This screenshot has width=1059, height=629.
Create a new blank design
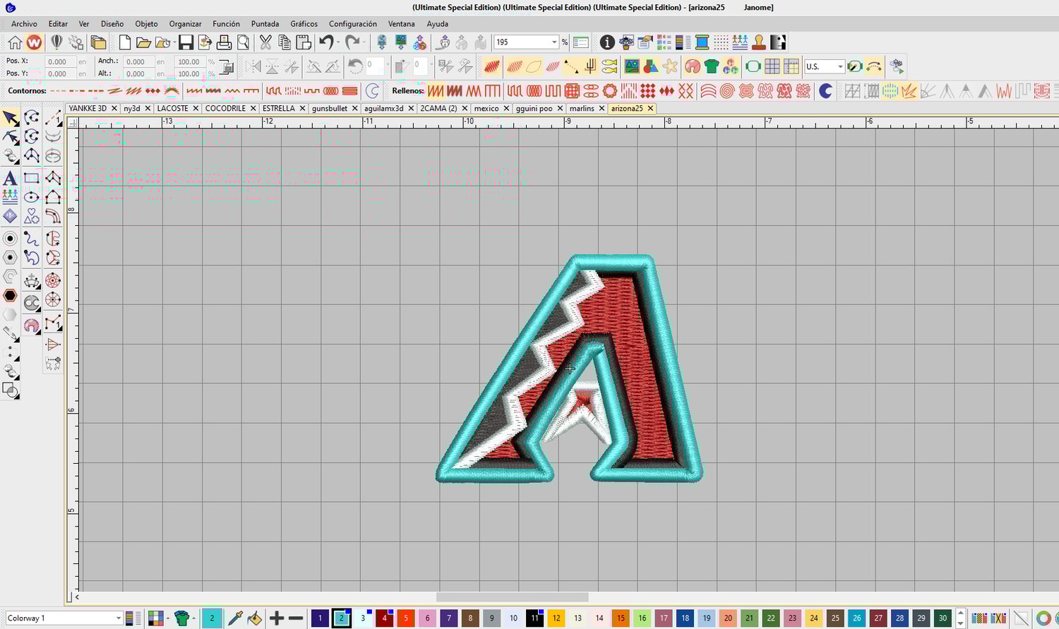tap(125, 42)
